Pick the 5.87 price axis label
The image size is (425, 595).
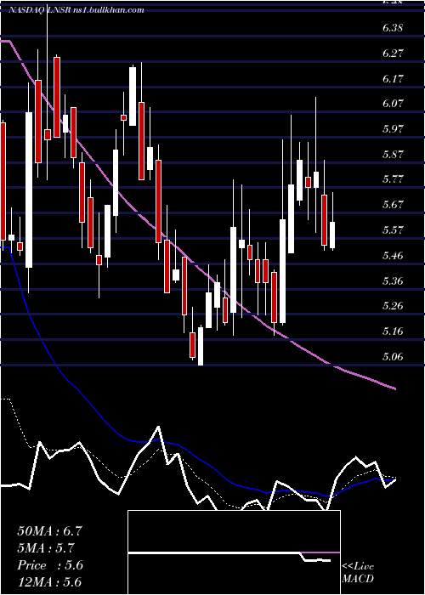393,154
